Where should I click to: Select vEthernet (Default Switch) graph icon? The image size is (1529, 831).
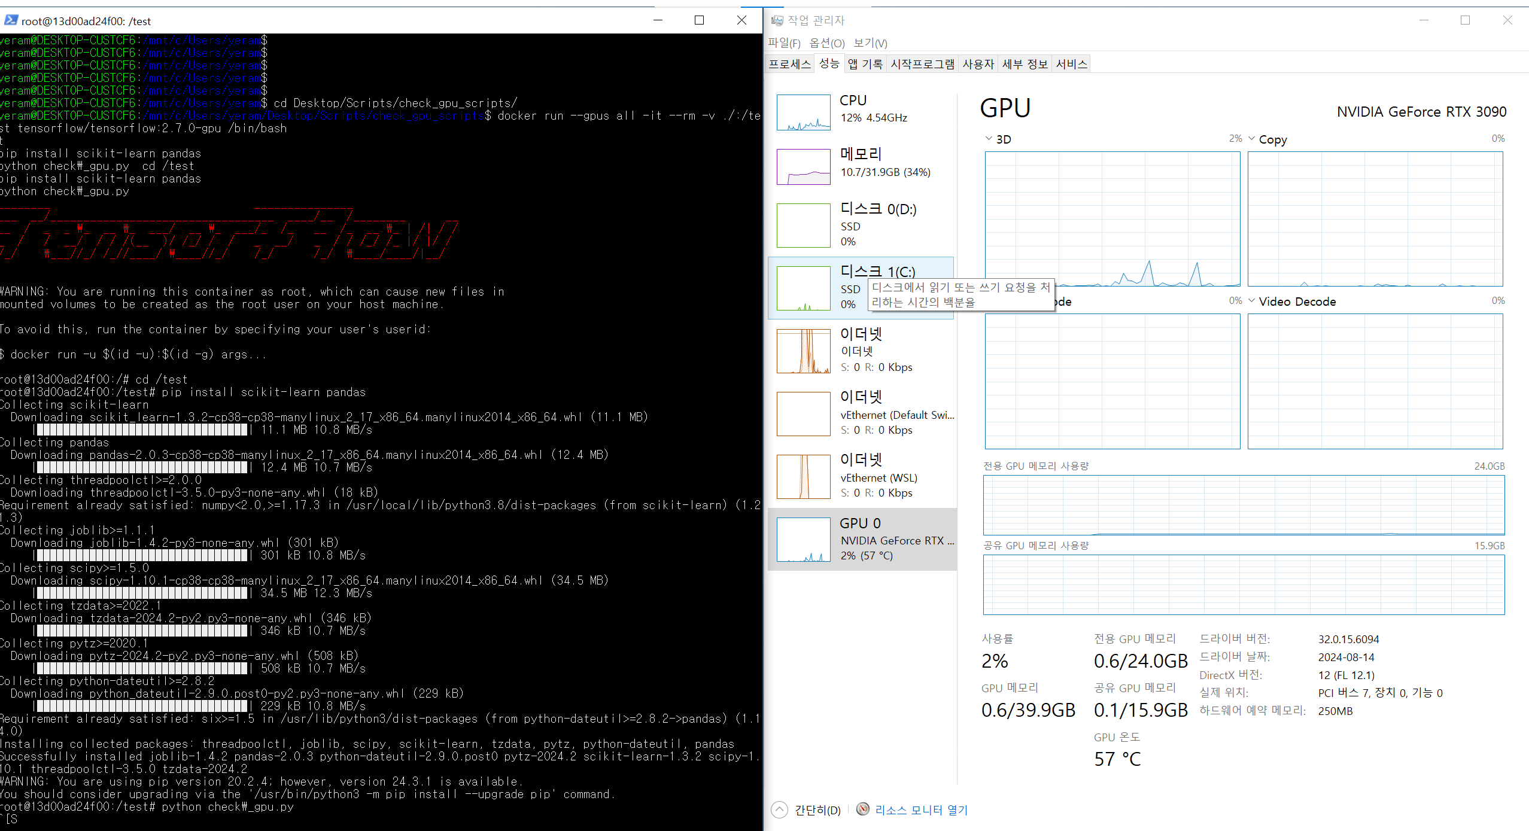[x=803, y=414]
